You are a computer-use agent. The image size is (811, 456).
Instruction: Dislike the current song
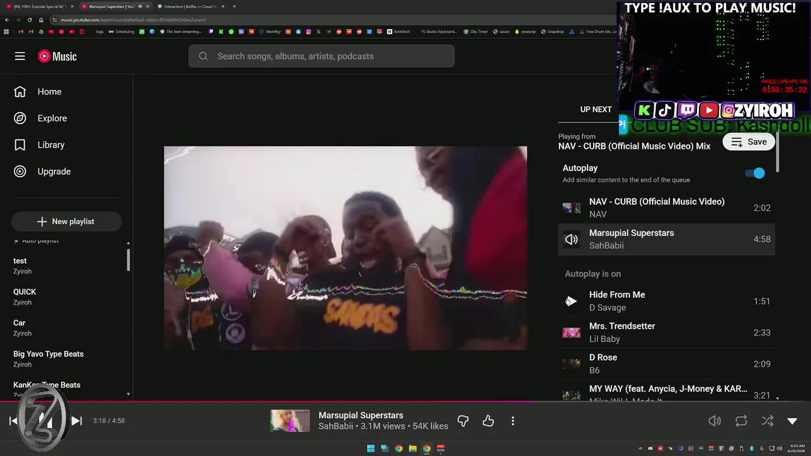point(463,421)
